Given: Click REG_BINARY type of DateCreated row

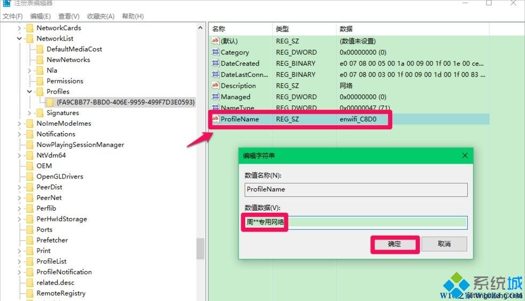Looking at the screenshot, I should [x=295, y=63].
